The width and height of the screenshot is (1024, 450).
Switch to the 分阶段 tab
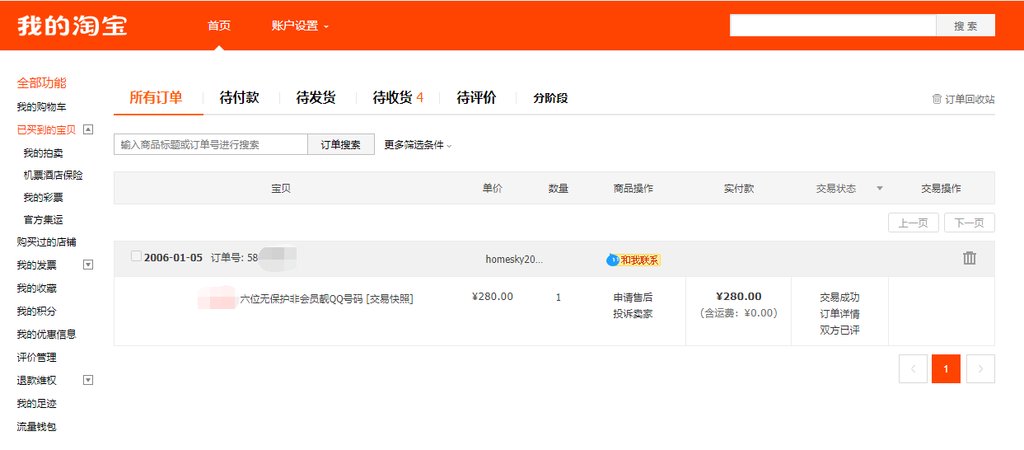coord(550,98)
